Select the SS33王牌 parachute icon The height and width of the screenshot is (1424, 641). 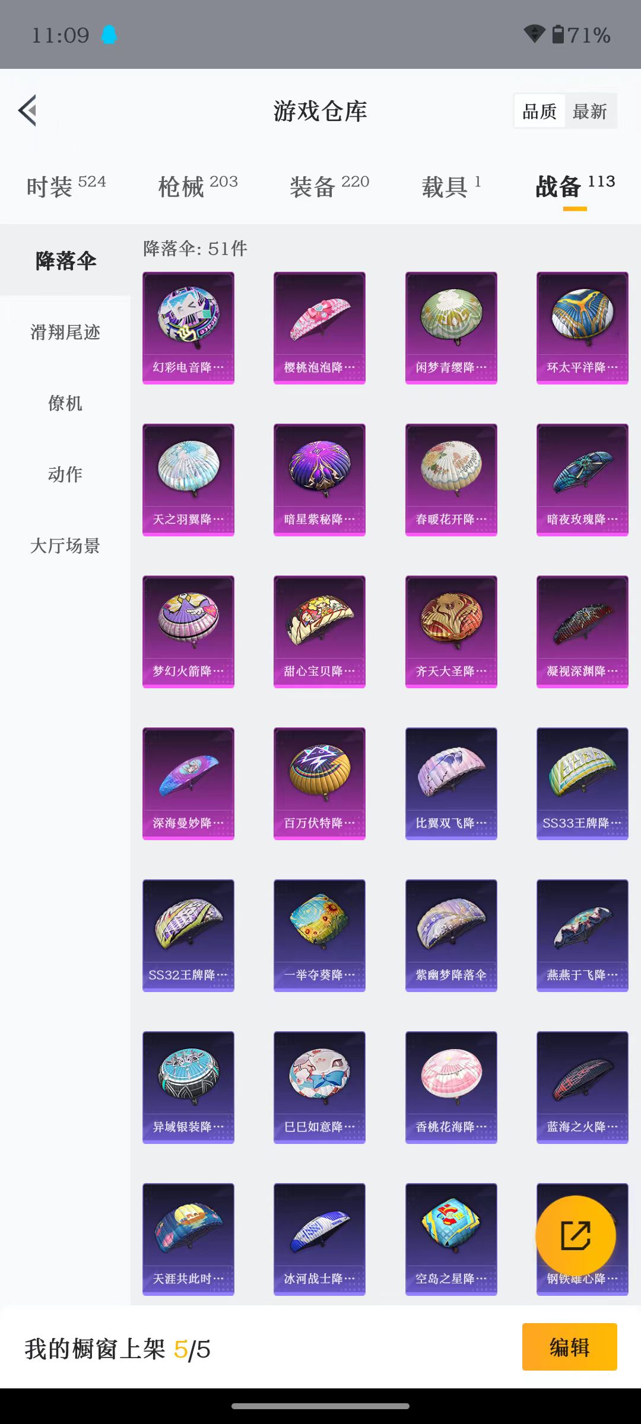click(x=582, y=783)
